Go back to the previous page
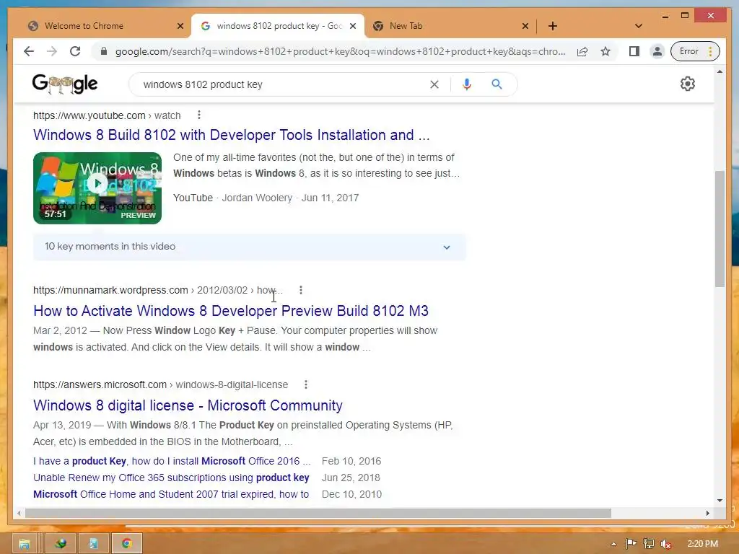This screenshot has height=554, width=739. click(x=29, y=51)
